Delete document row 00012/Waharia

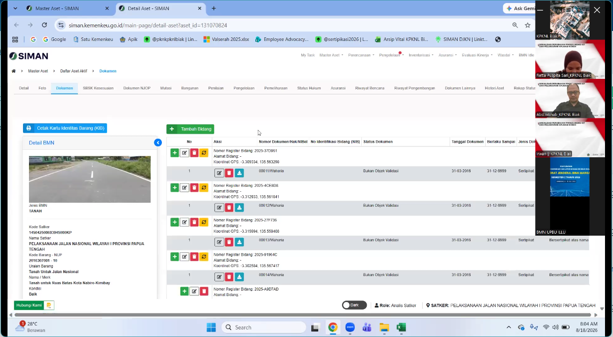pyautogui.click(x=229, y=207)
